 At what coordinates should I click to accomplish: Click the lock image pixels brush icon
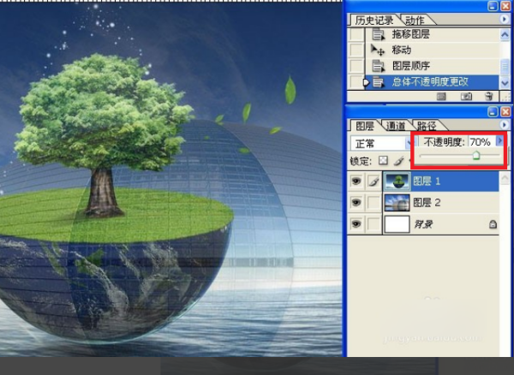tap(398, 160)
